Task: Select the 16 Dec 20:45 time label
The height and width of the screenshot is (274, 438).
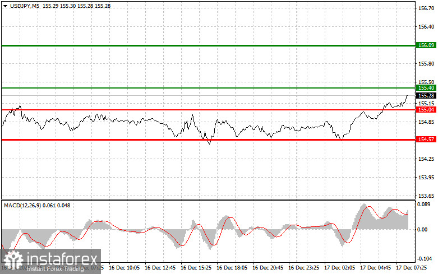Action: (x=268, y=268)
